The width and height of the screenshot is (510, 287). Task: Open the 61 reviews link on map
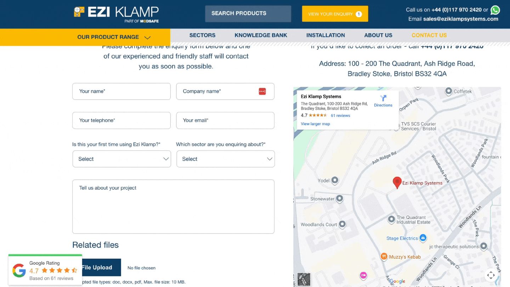pos(340,116)
